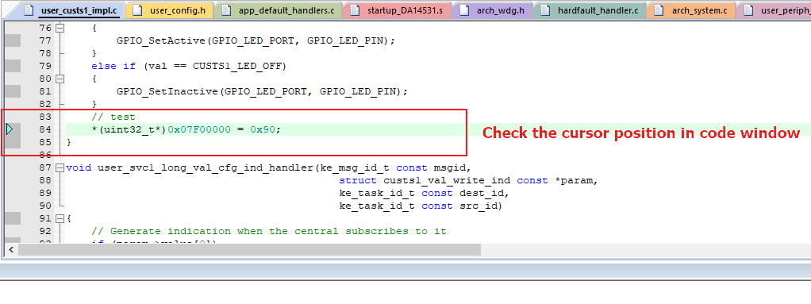Toggle breakpoint in gutter at line 81

click(13, 91)
